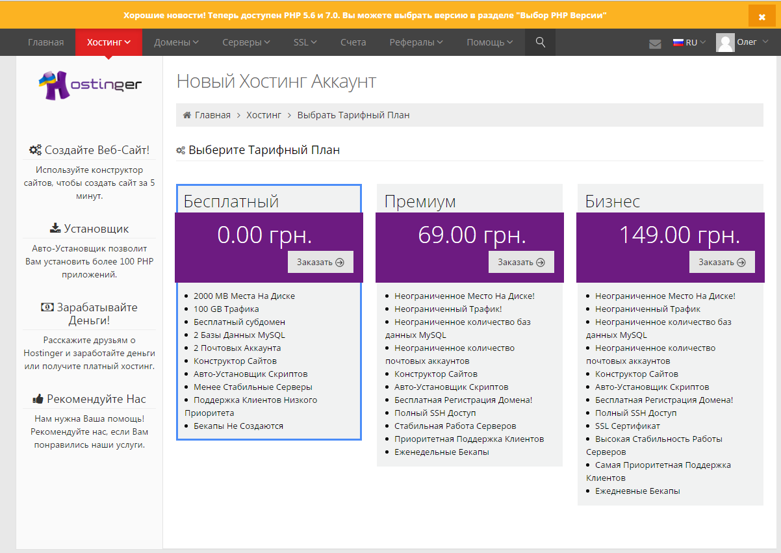Image resolution: width=781 pixels, height=553 pixels.
Task: Click 'Бекапы Не Создаются' feature
Action: click(x=238, y=426)
